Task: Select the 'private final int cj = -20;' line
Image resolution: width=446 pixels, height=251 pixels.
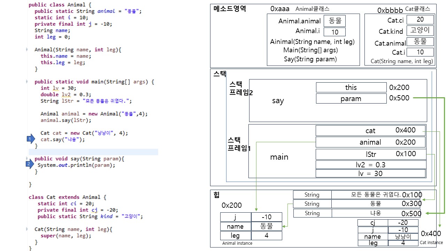Action: (78, 210)
